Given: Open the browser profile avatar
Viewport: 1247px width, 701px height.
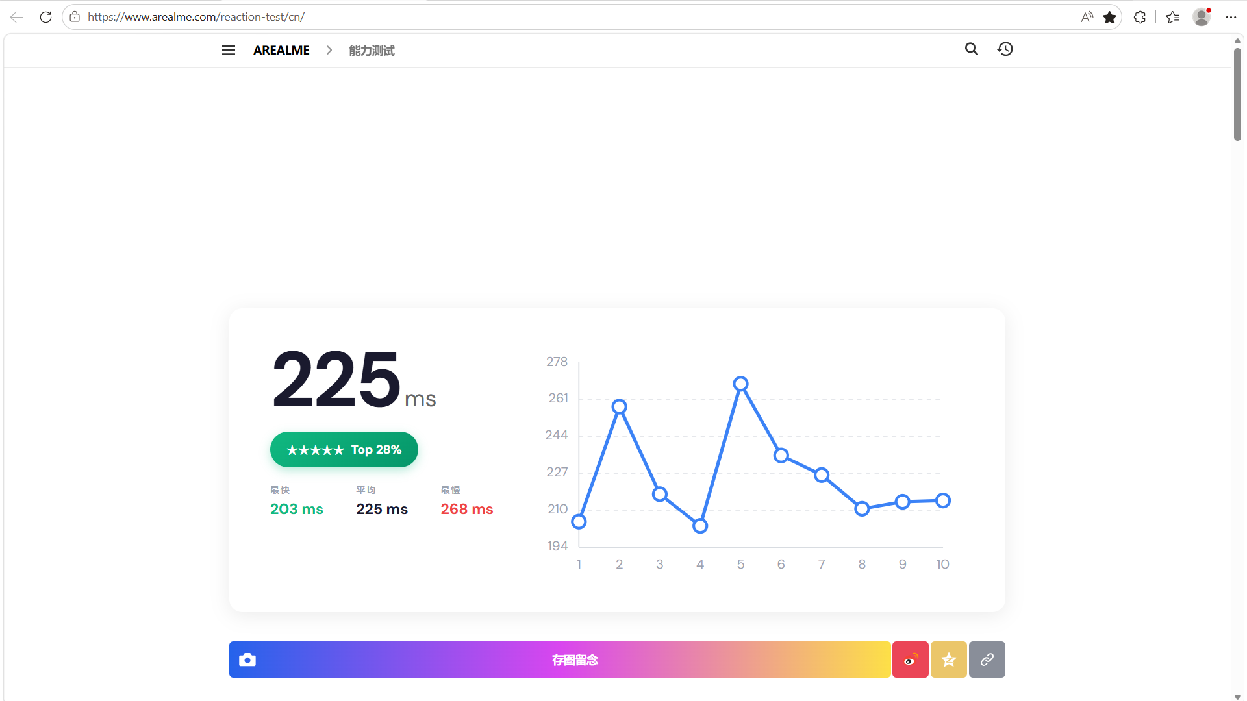Looking at the screenshot, I should (1202, 17).
